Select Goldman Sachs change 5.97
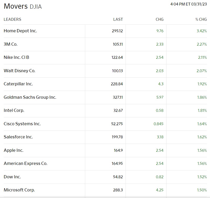 [160, 97]
